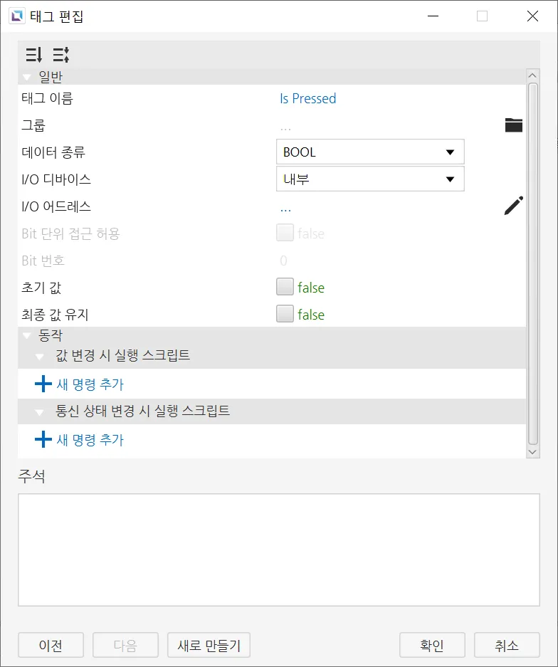Screen dimensions: 558x667
Task: Click inside the 주석 comment text box
Action: 278,550
